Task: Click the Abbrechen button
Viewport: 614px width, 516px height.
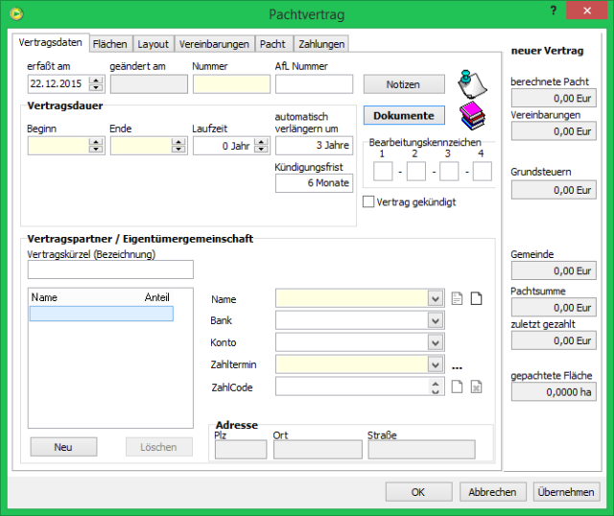Action: [x=492, y=492]
